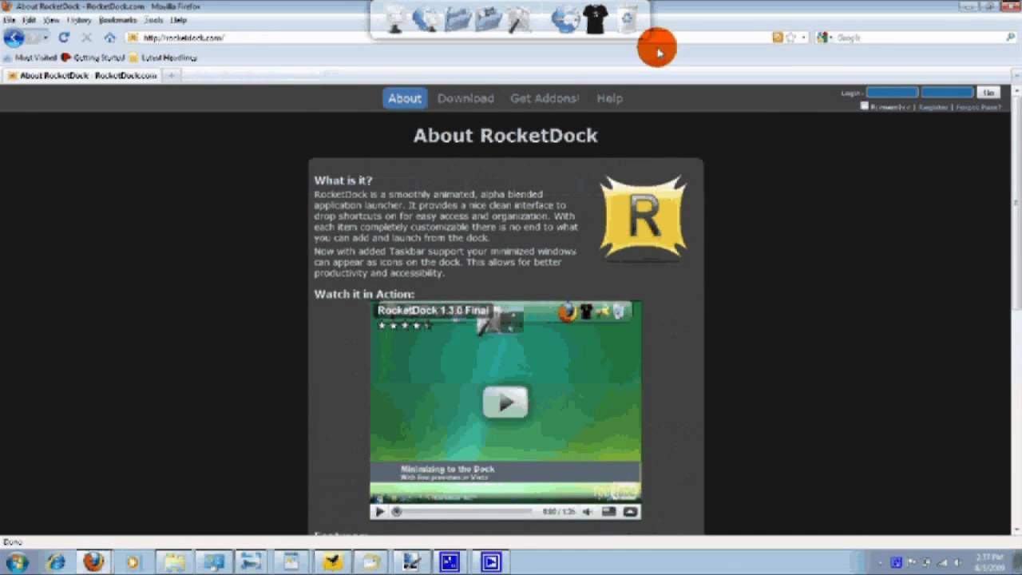1022x575 pixels.
Task: Open the blue globe with magnifier dock icon
Action: point(425,19)
